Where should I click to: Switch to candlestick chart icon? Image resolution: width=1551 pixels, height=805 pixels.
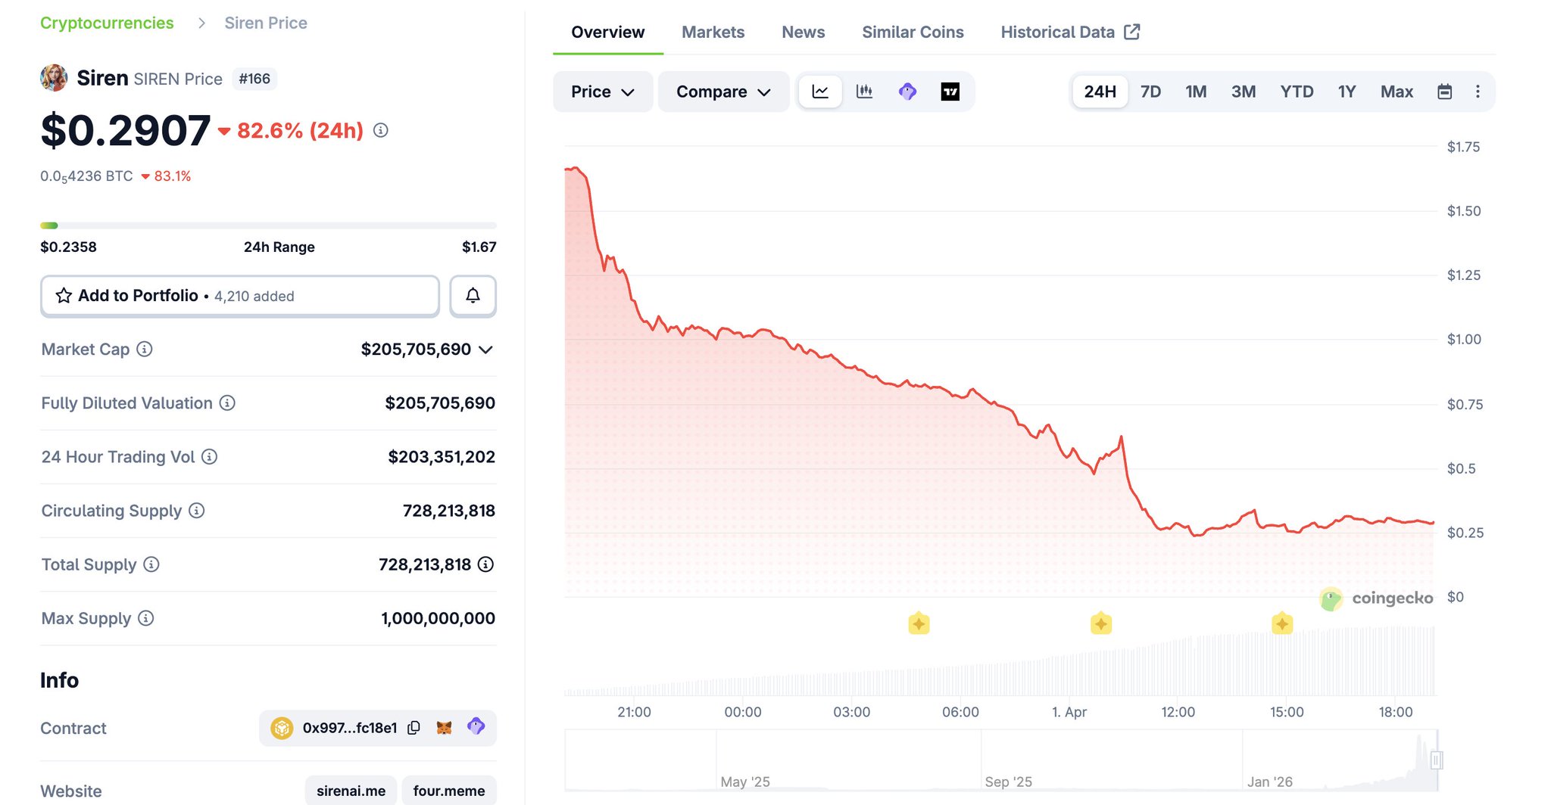(x=864, y=92)
